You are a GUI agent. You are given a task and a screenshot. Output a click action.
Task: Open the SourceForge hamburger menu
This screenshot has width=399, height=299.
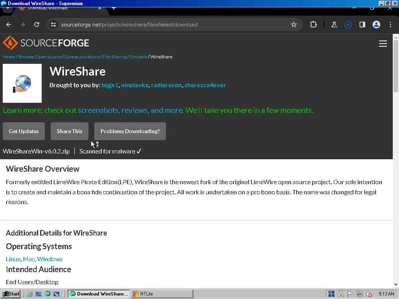pyautogui.click(x=383, y=44)
